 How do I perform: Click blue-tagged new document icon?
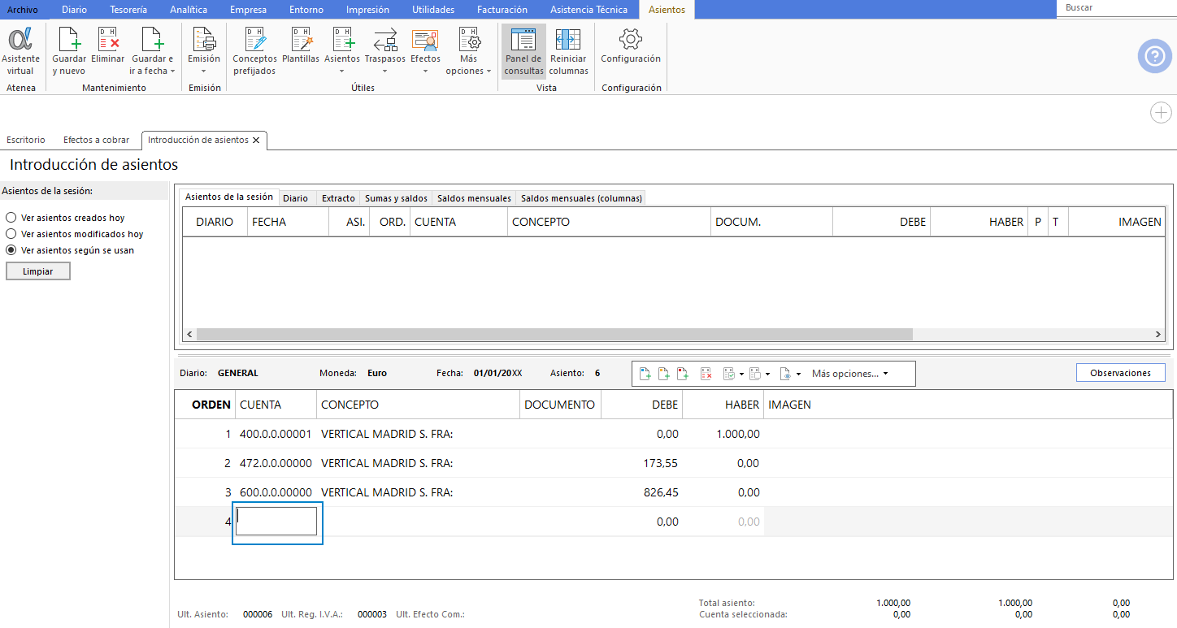[x=645, y=374]
